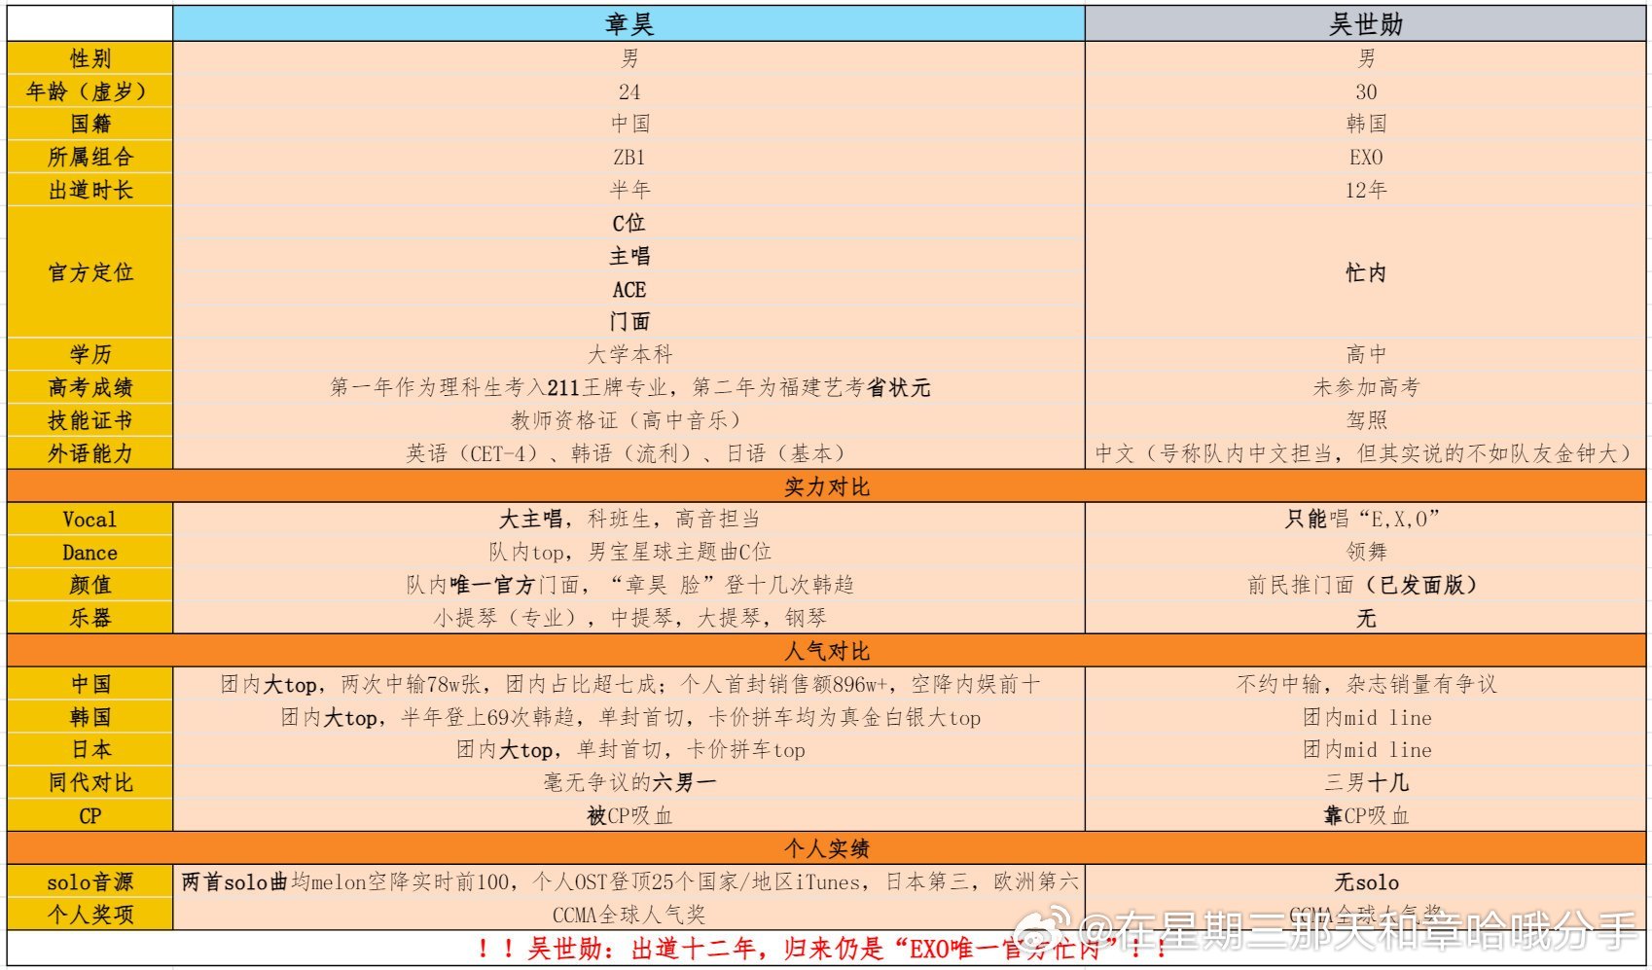Viewport: 1652px width, 970px height.
Task: Click the row label 技能证书
Action: click(90, 420)
